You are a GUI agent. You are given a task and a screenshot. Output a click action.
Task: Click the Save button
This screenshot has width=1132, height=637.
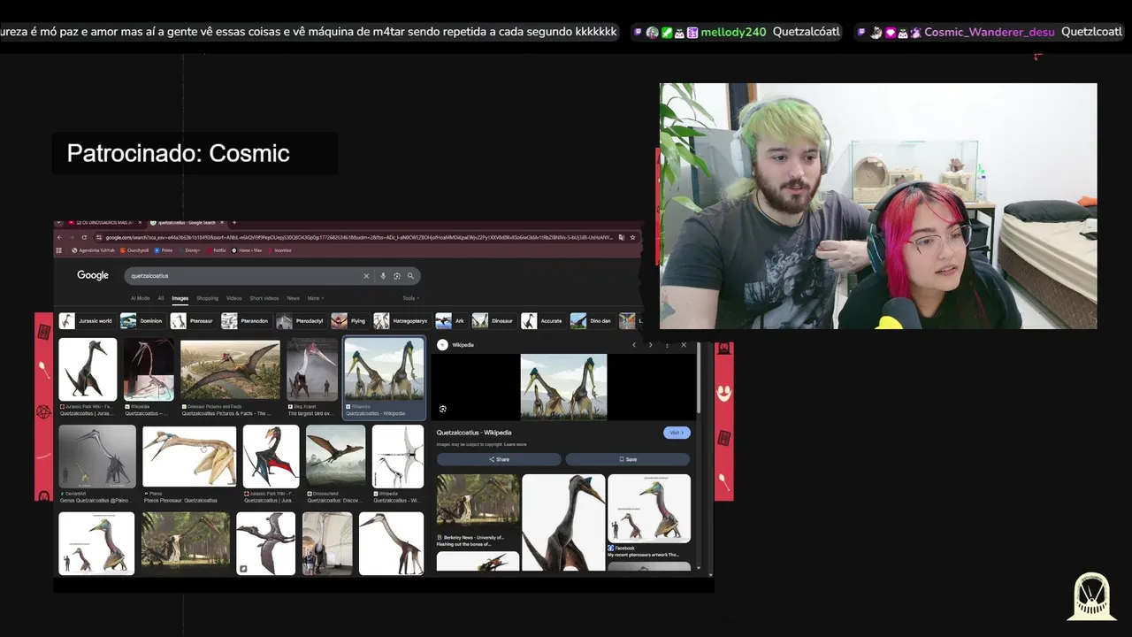click(627, 459)
